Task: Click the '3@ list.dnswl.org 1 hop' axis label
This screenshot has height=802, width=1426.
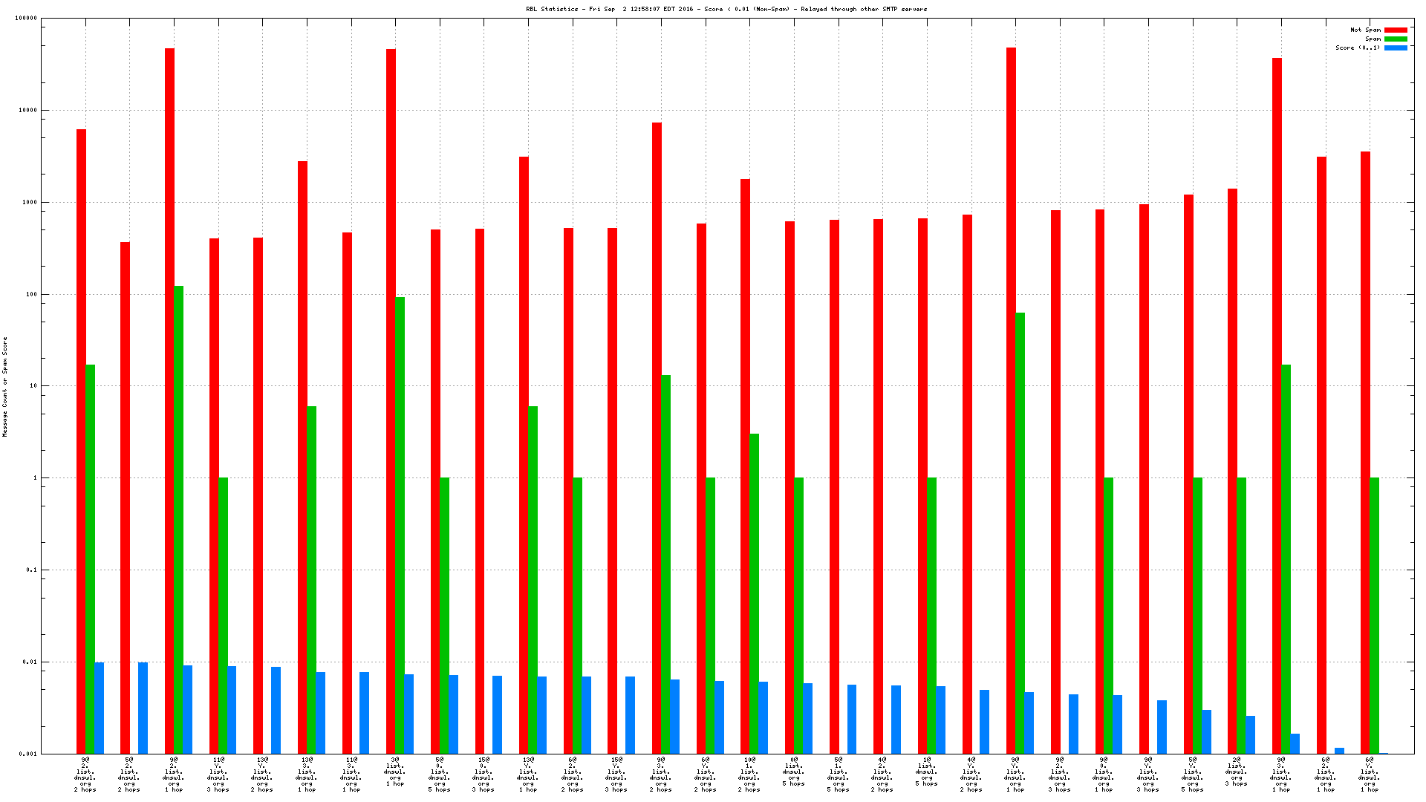Action: (395, 772)
